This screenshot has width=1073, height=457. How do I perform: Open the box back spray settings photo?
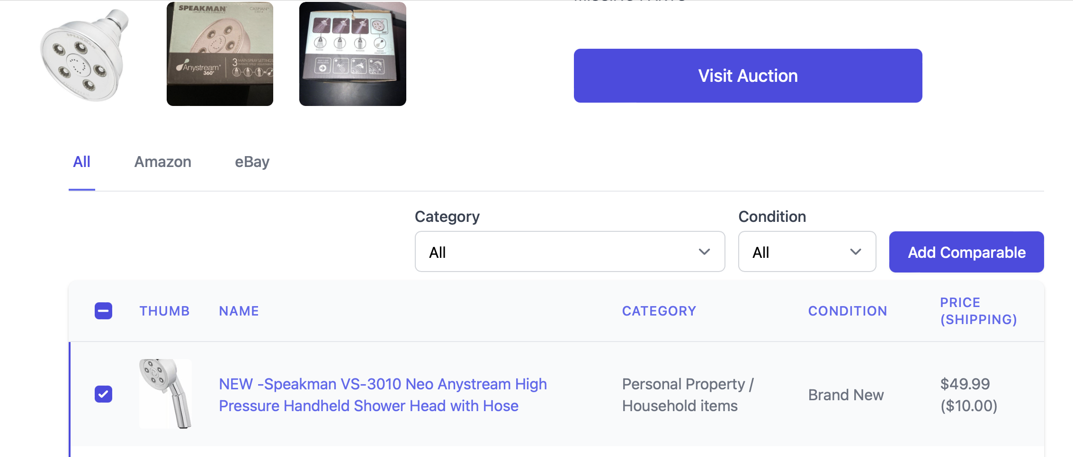point(352,54)
